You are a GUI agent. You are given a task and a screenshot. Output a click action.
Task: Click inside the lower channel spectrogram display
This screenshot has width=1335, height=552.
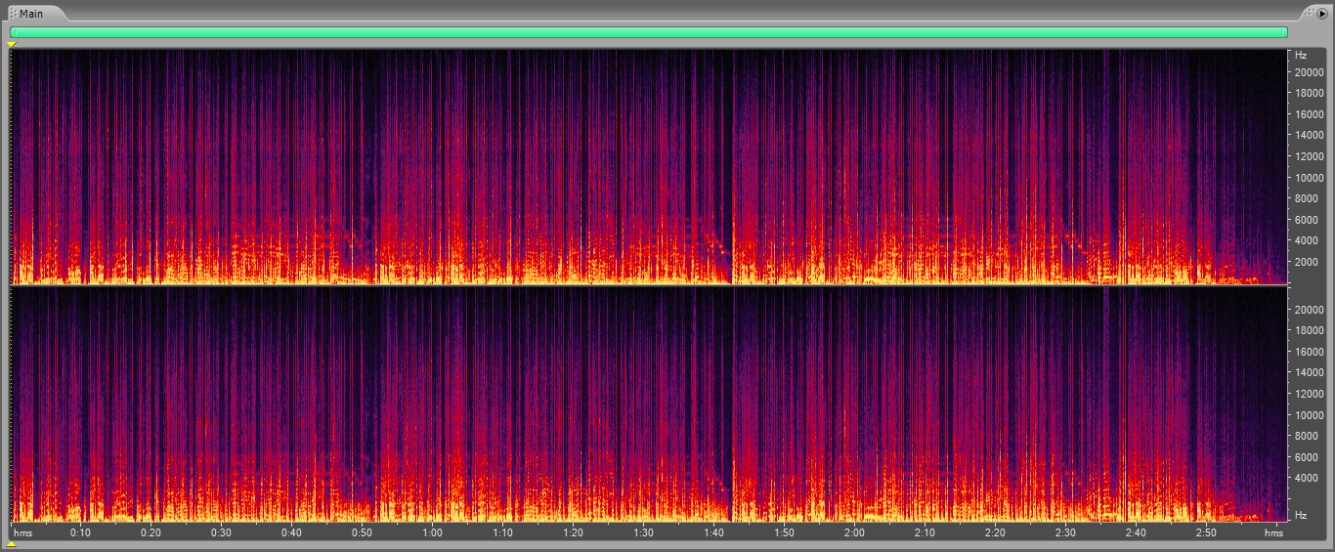click(649, 403)
